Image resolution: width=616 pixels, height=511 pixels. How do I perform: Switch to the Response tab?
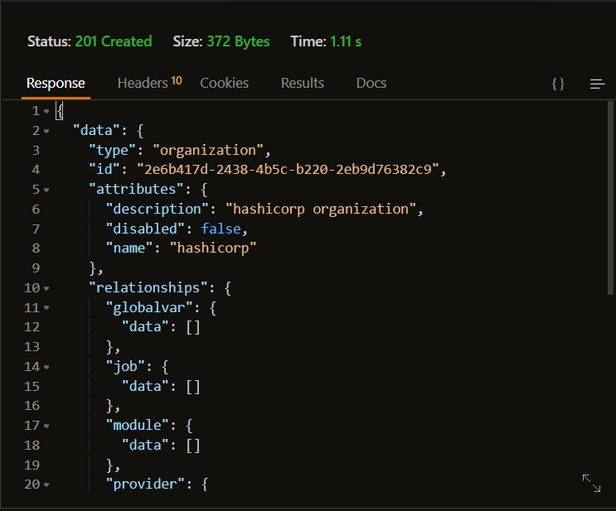(56, 83)
